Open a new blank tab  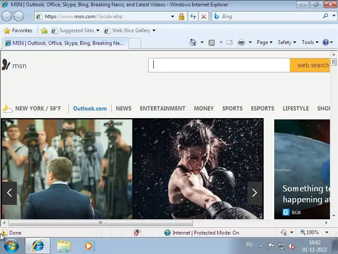(x=135, y=44)
